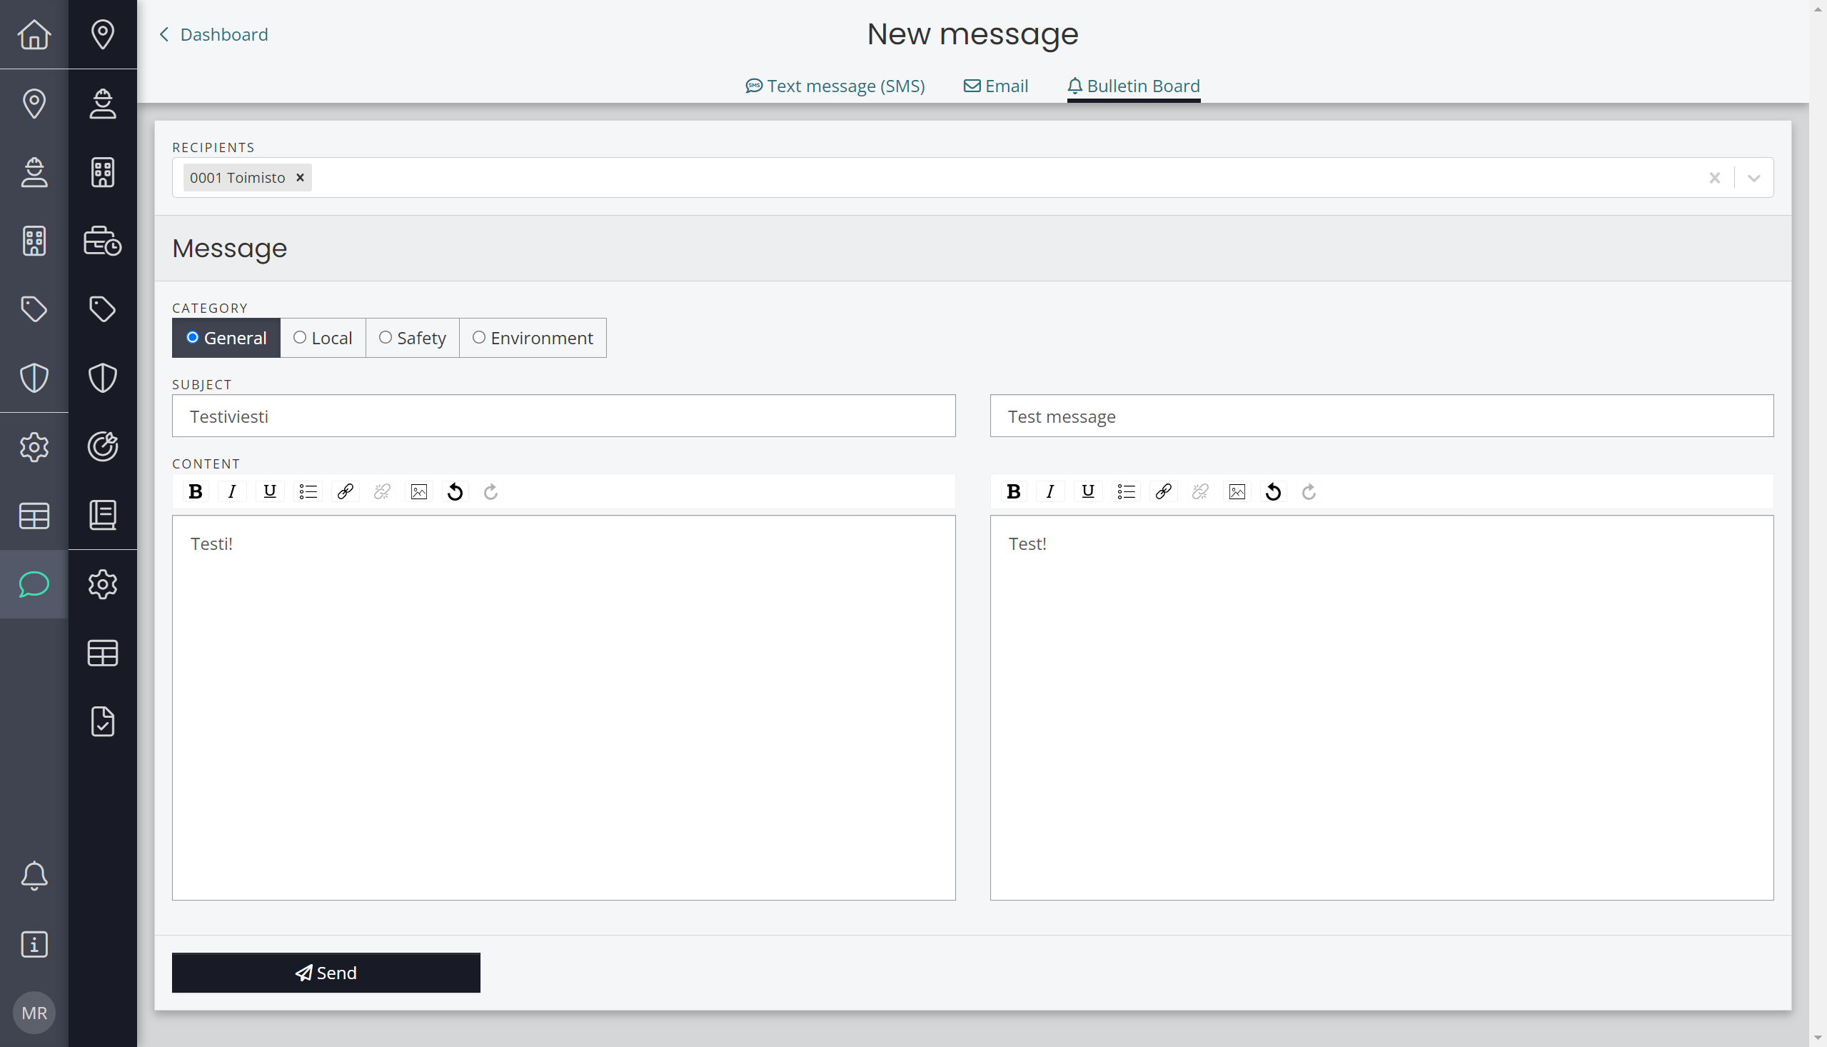Open the worker icon in the second sidebar
This screenshot has height=1047, width=1827.
point(103,103)
